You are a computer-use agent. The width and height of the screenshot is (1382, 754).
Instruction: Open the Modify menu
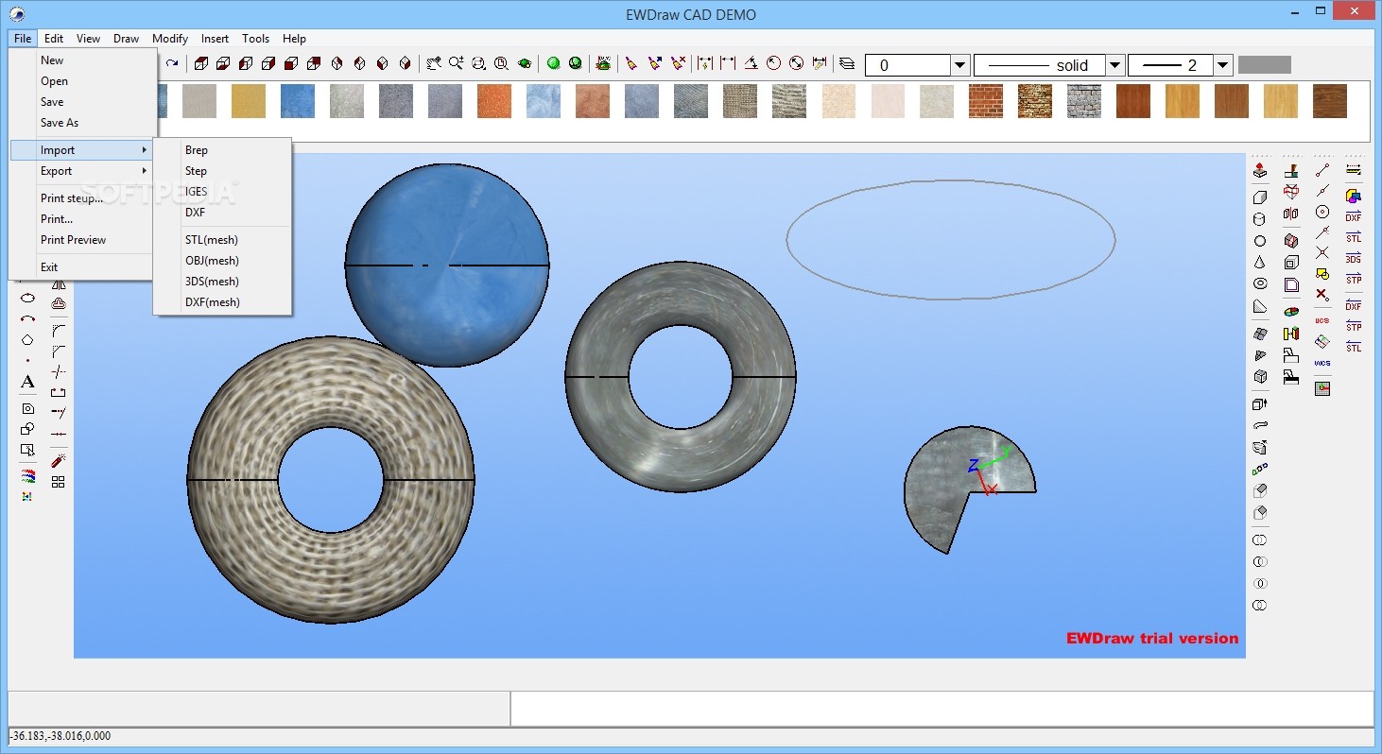(x=170, y=39)
